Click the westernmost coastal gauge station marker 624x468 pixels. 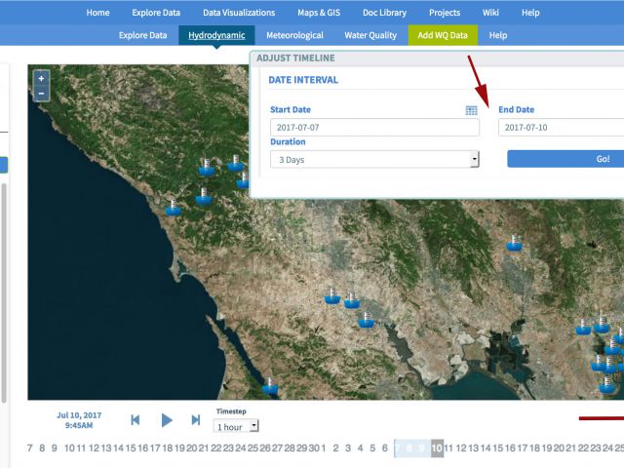[174, 207]
